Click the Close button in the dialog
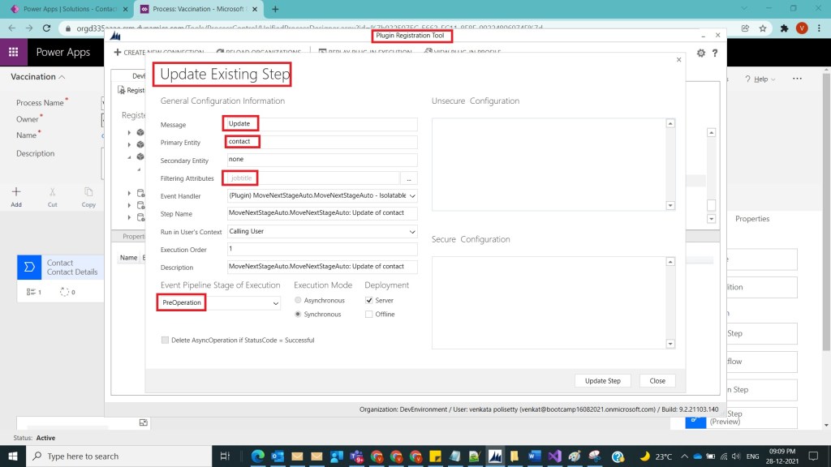 657,380
